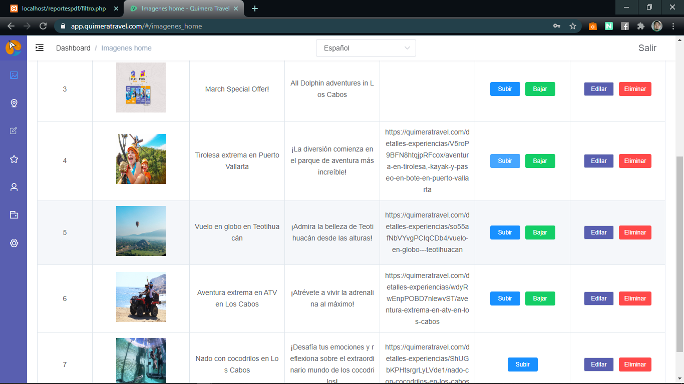Open the edit note sidebar icon
This screenshot has width=684, height=384.
tap(14, 131)
